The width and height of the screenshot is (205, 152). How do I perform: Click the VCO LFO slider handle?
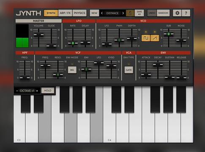107,44
